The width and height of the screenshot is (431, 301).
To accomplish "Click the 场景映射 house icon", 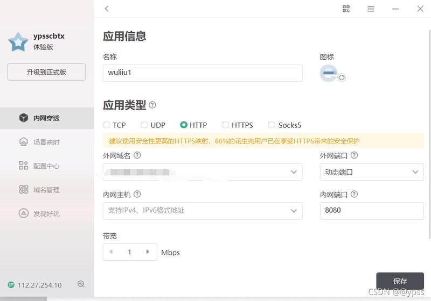I will pos(24,142).
